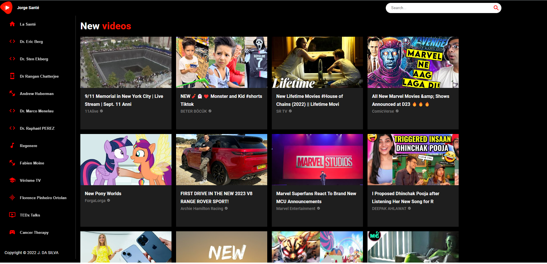The height and width of the screenshot is (264, 547).
Task: Click the verified badge next to DEEPAK AHLAWAT
Action: coord(409,208)
